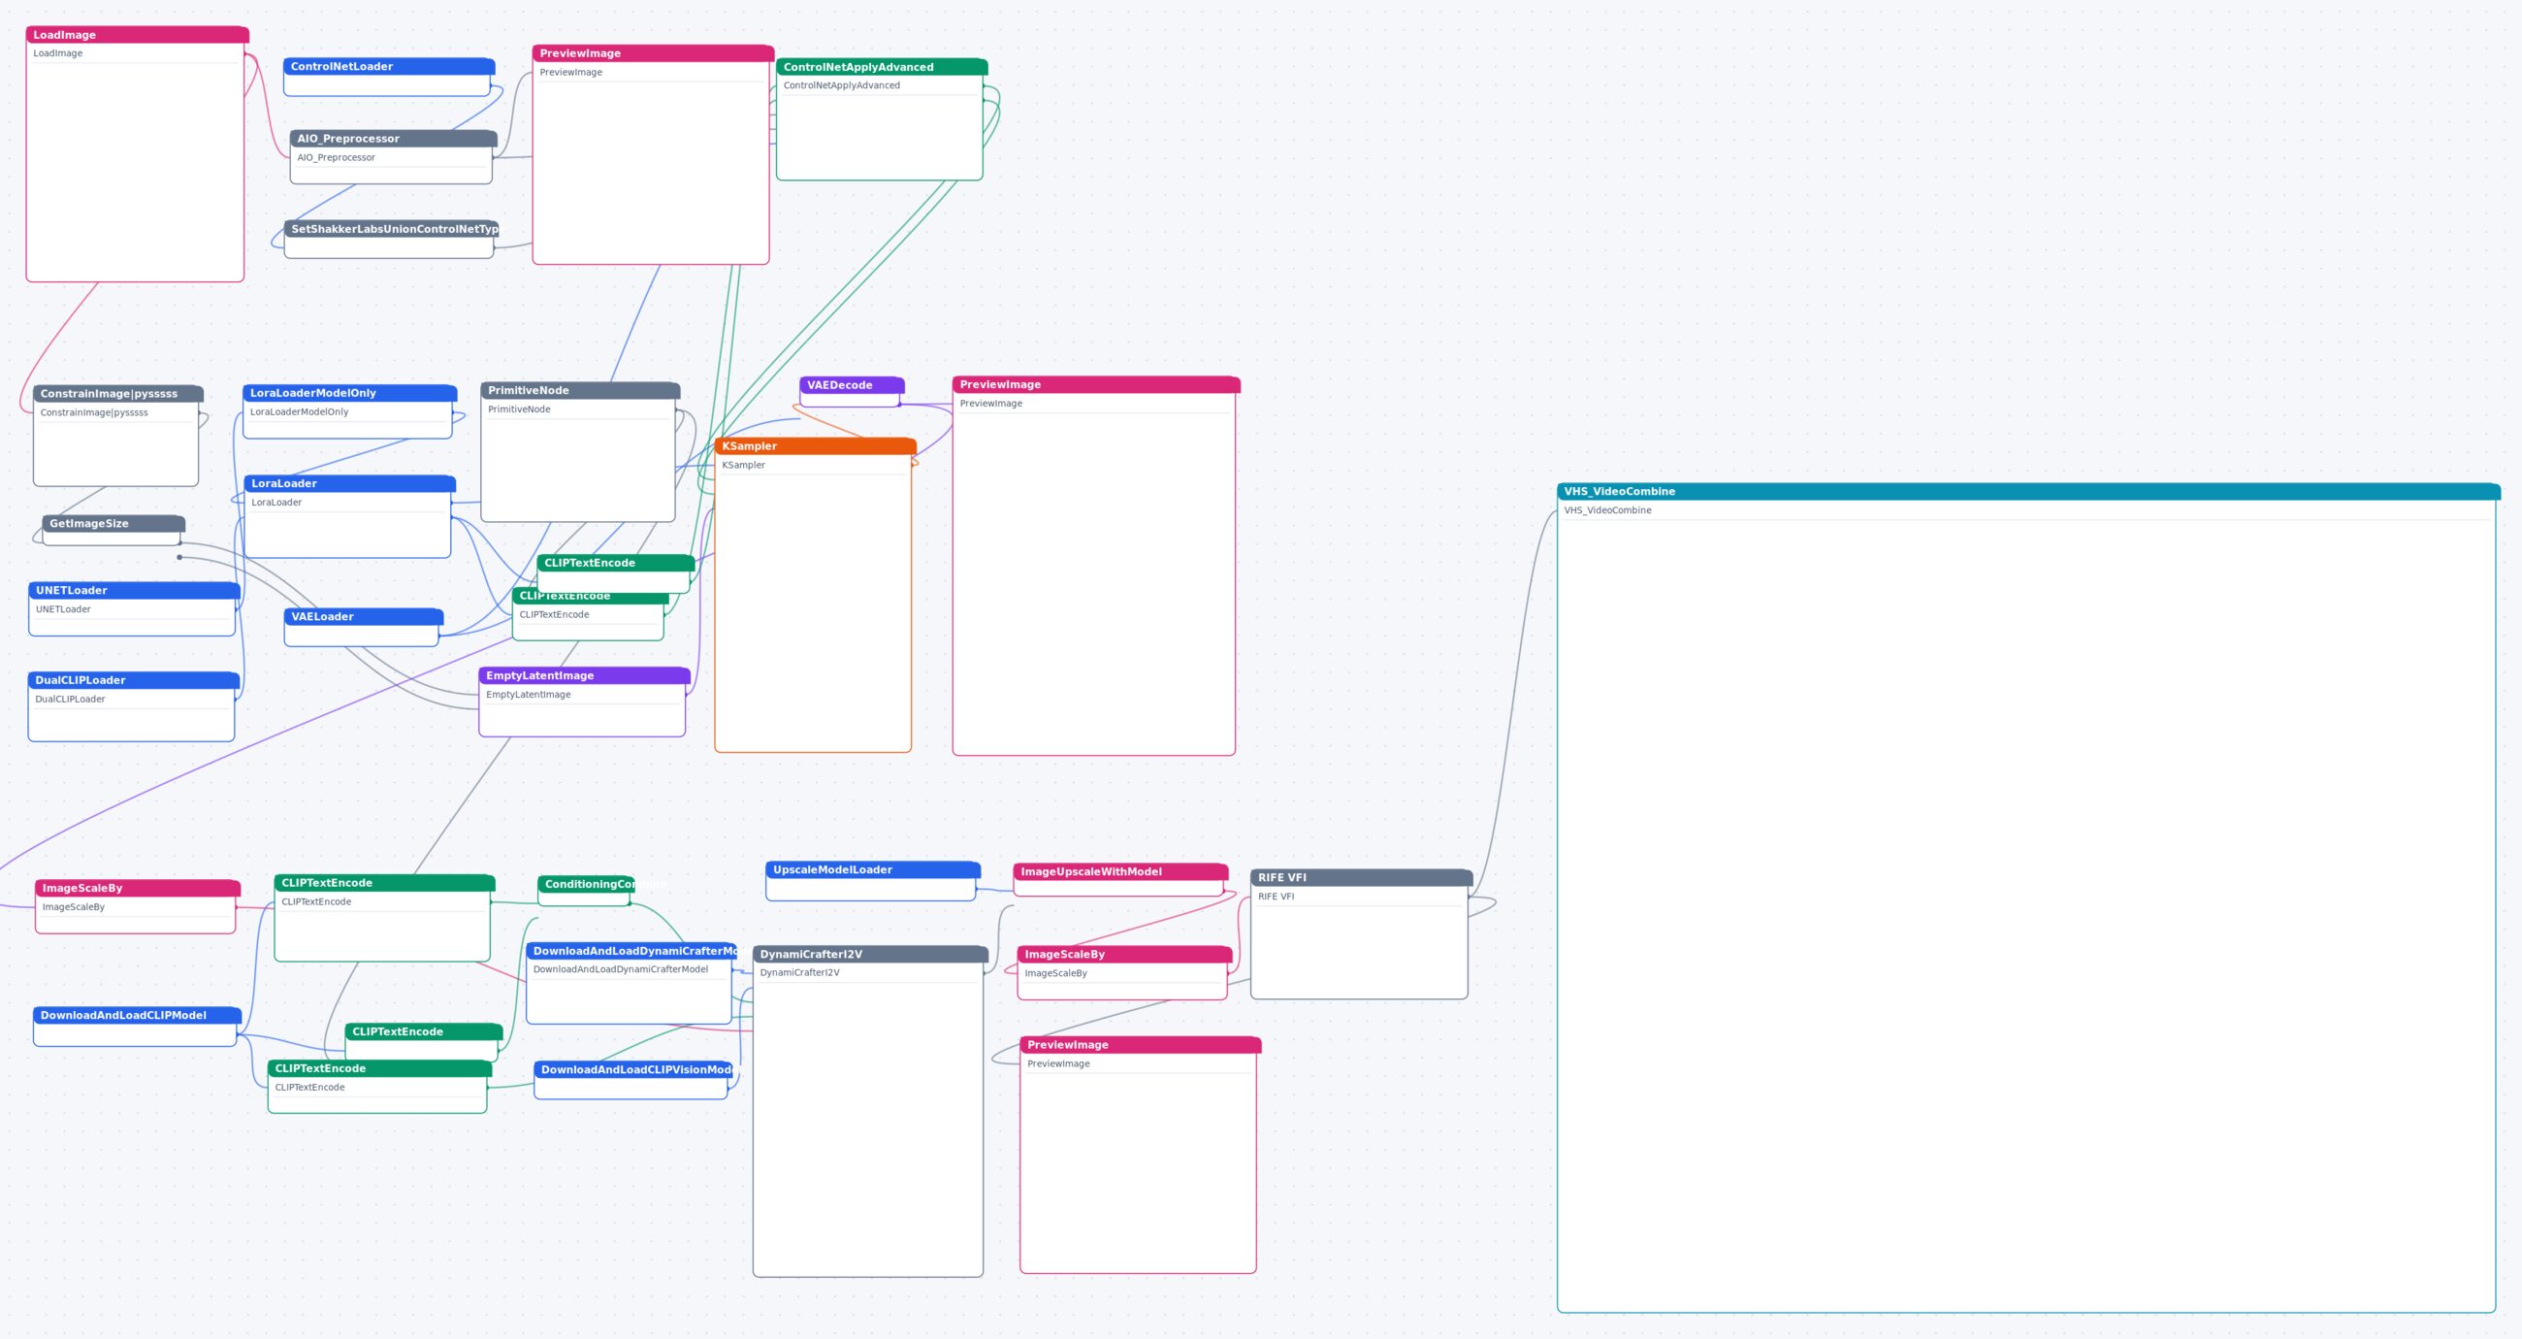Viewport: 2522px width, 1339px height.
Task: Click the EmptyLatentImage node title bar
Action: pos(585,676)
